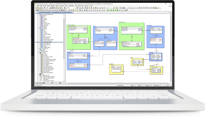The height and width of the screenshot is (118, 205).
Task: Select PK10 City key in tree
Action: point(45,55)
